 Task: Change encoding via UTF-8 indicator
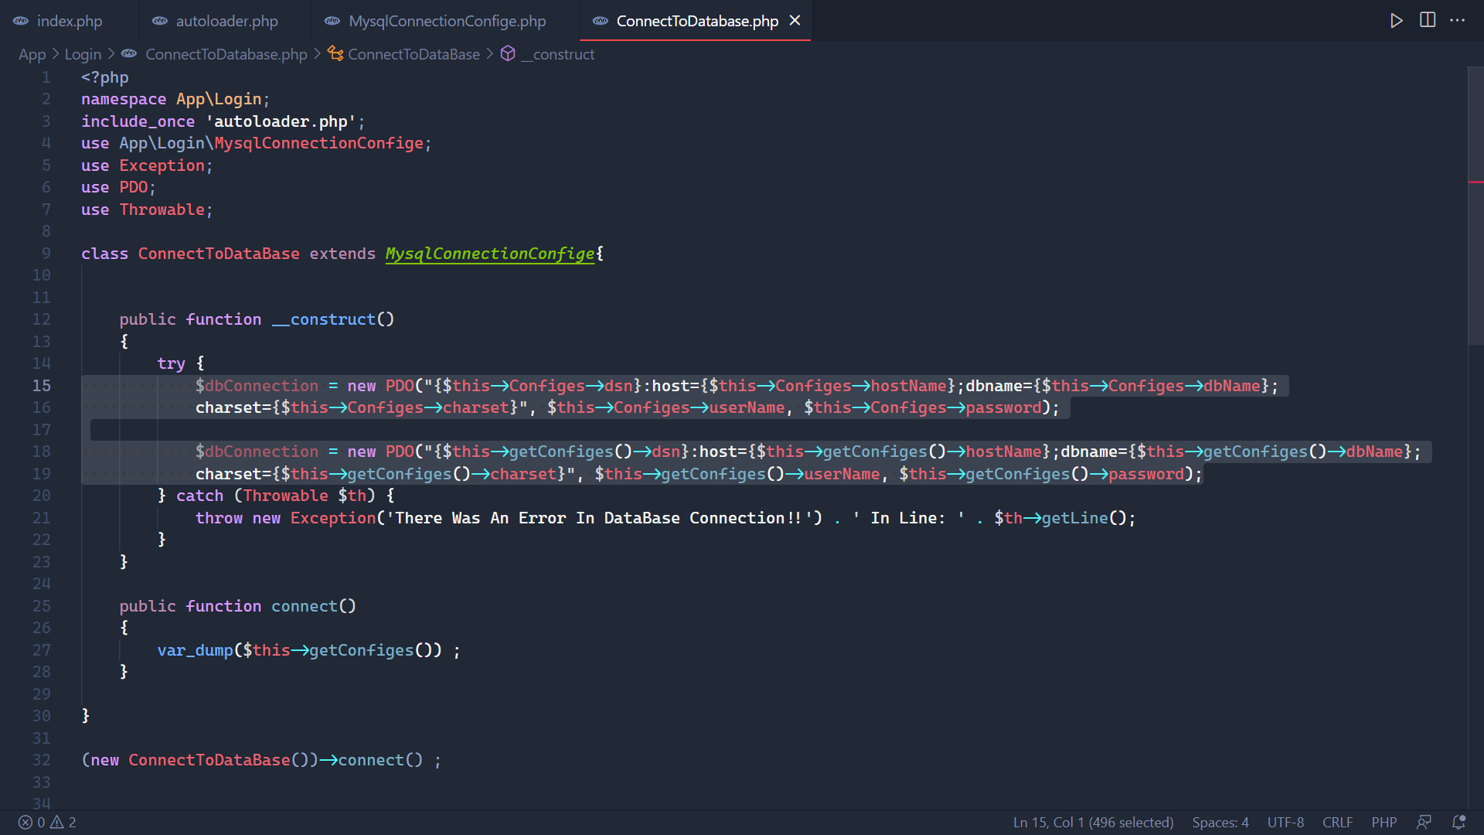click(x=1285, y=823)
